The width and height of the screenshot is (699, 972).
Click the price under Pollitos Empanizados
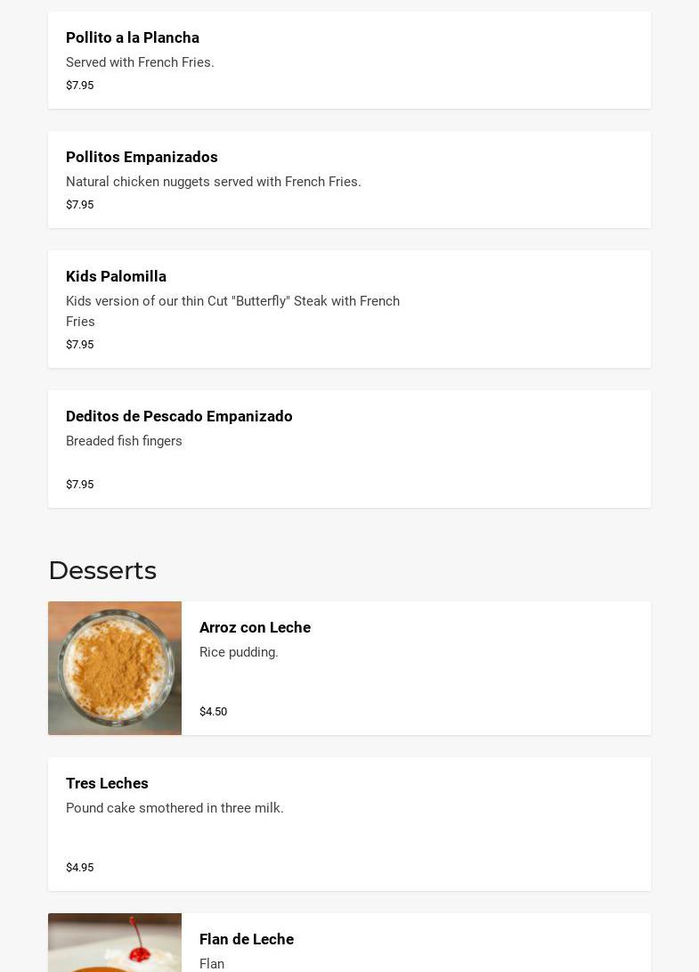coord(80,205)
